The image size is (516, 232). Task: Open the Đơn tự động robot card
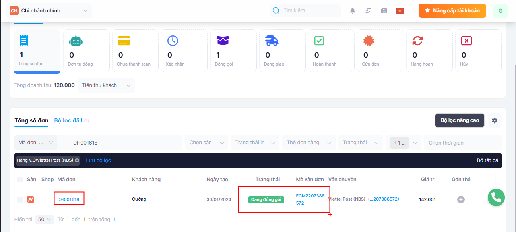86,51
